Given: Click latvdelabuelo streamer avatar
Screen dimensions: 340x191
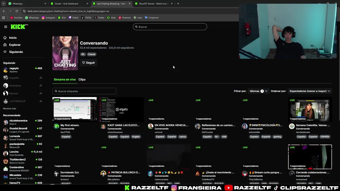Looking at the screenshot, I should click(x=292, y=127).
